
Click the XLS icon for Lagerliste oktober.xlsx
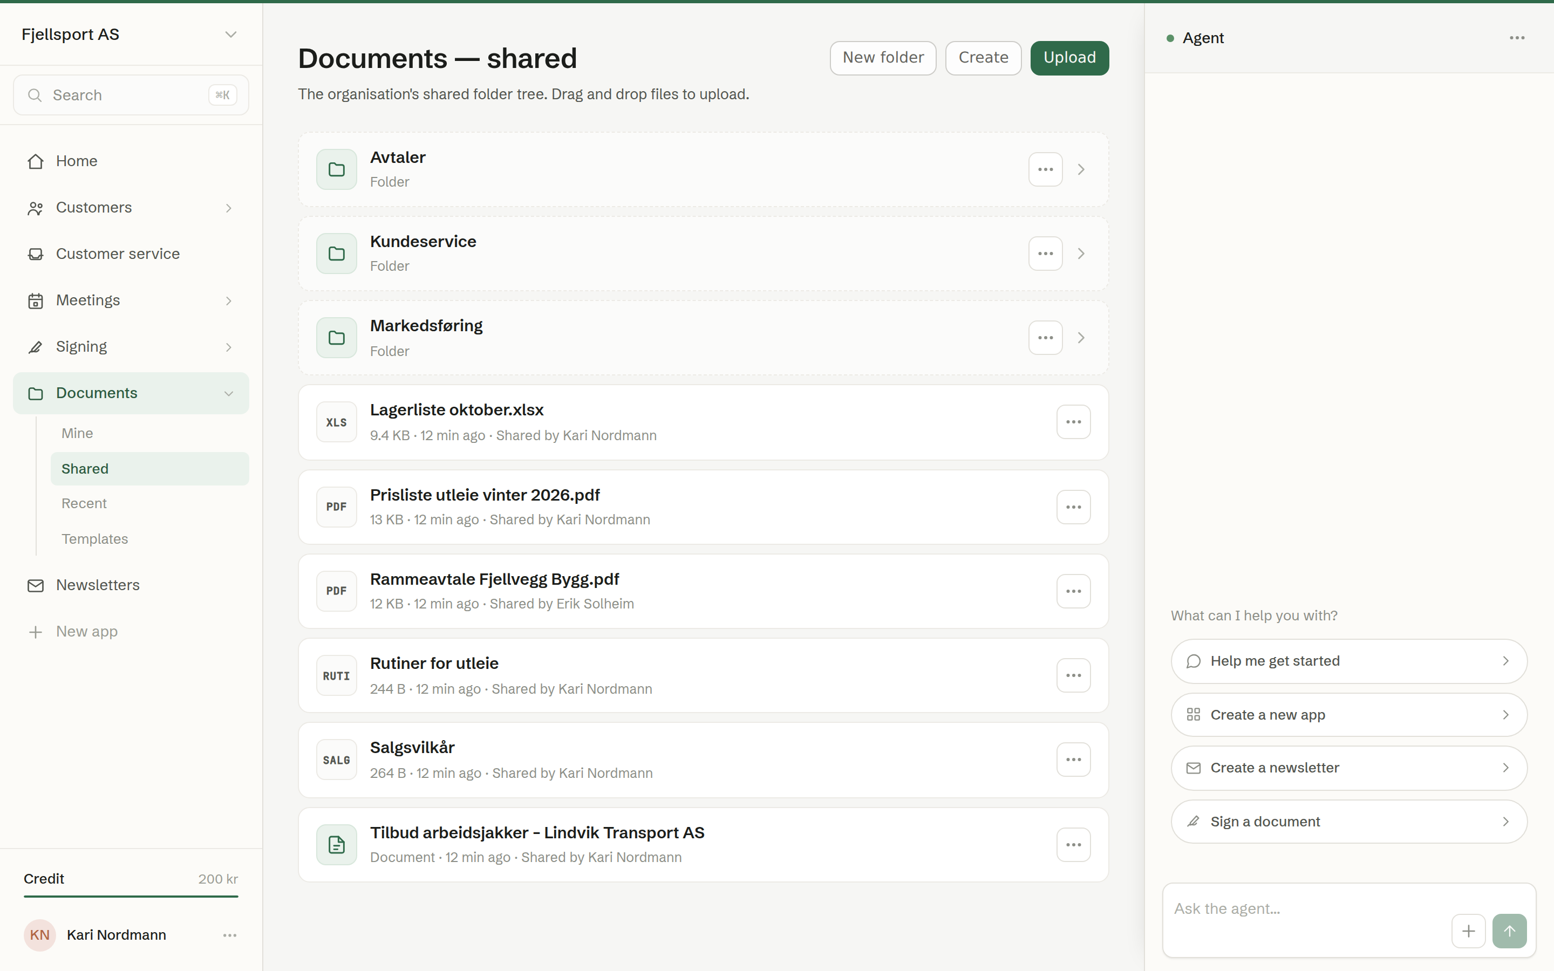[337, 422]
